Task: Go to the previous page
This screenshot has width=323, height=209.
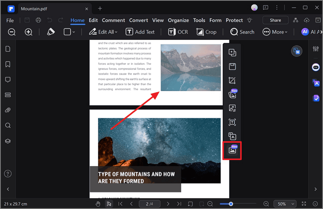Action: (131, 204)
